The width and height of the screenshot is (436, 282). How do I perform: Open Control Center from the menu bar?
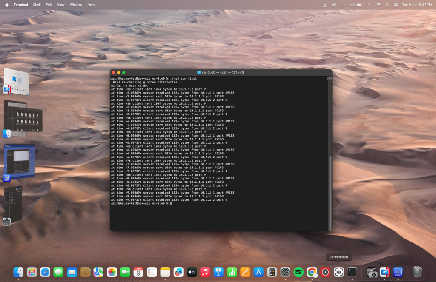point(396,5)
